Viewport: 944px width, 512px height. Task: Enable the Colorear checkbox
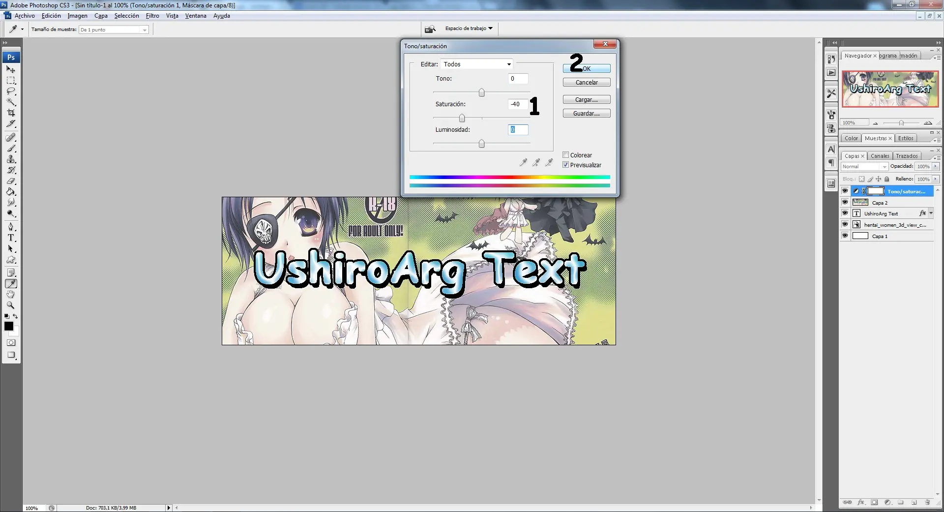point(565,155)
